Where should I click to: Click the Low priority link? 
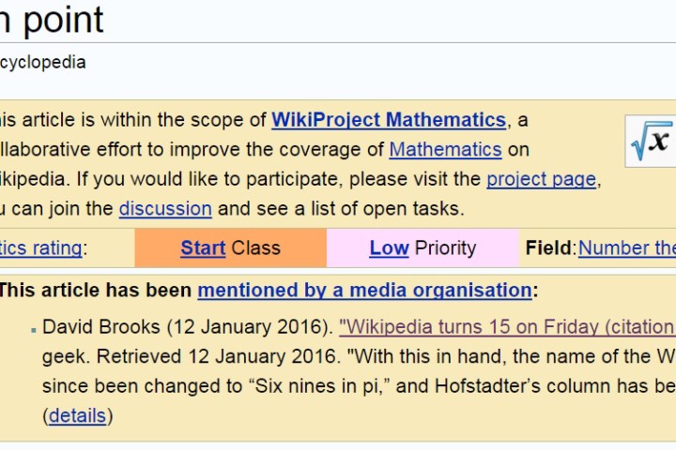pyautogui.click(x=390, y=248)
